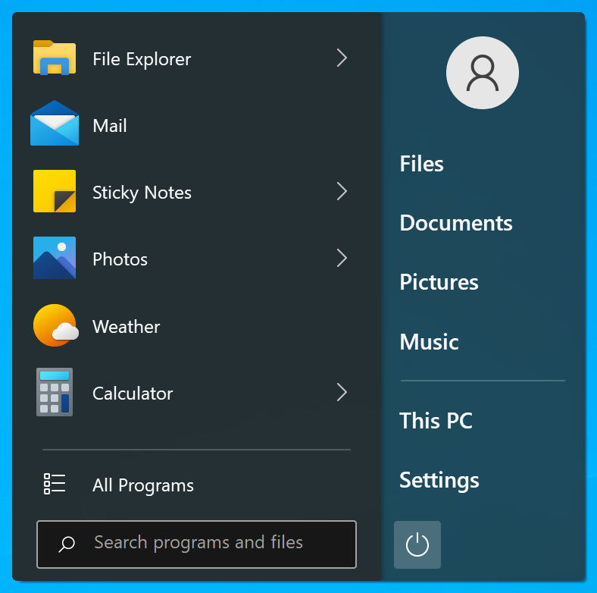Focus the Search programs and files field
This screenshot has width=597, height=593.
196,544
